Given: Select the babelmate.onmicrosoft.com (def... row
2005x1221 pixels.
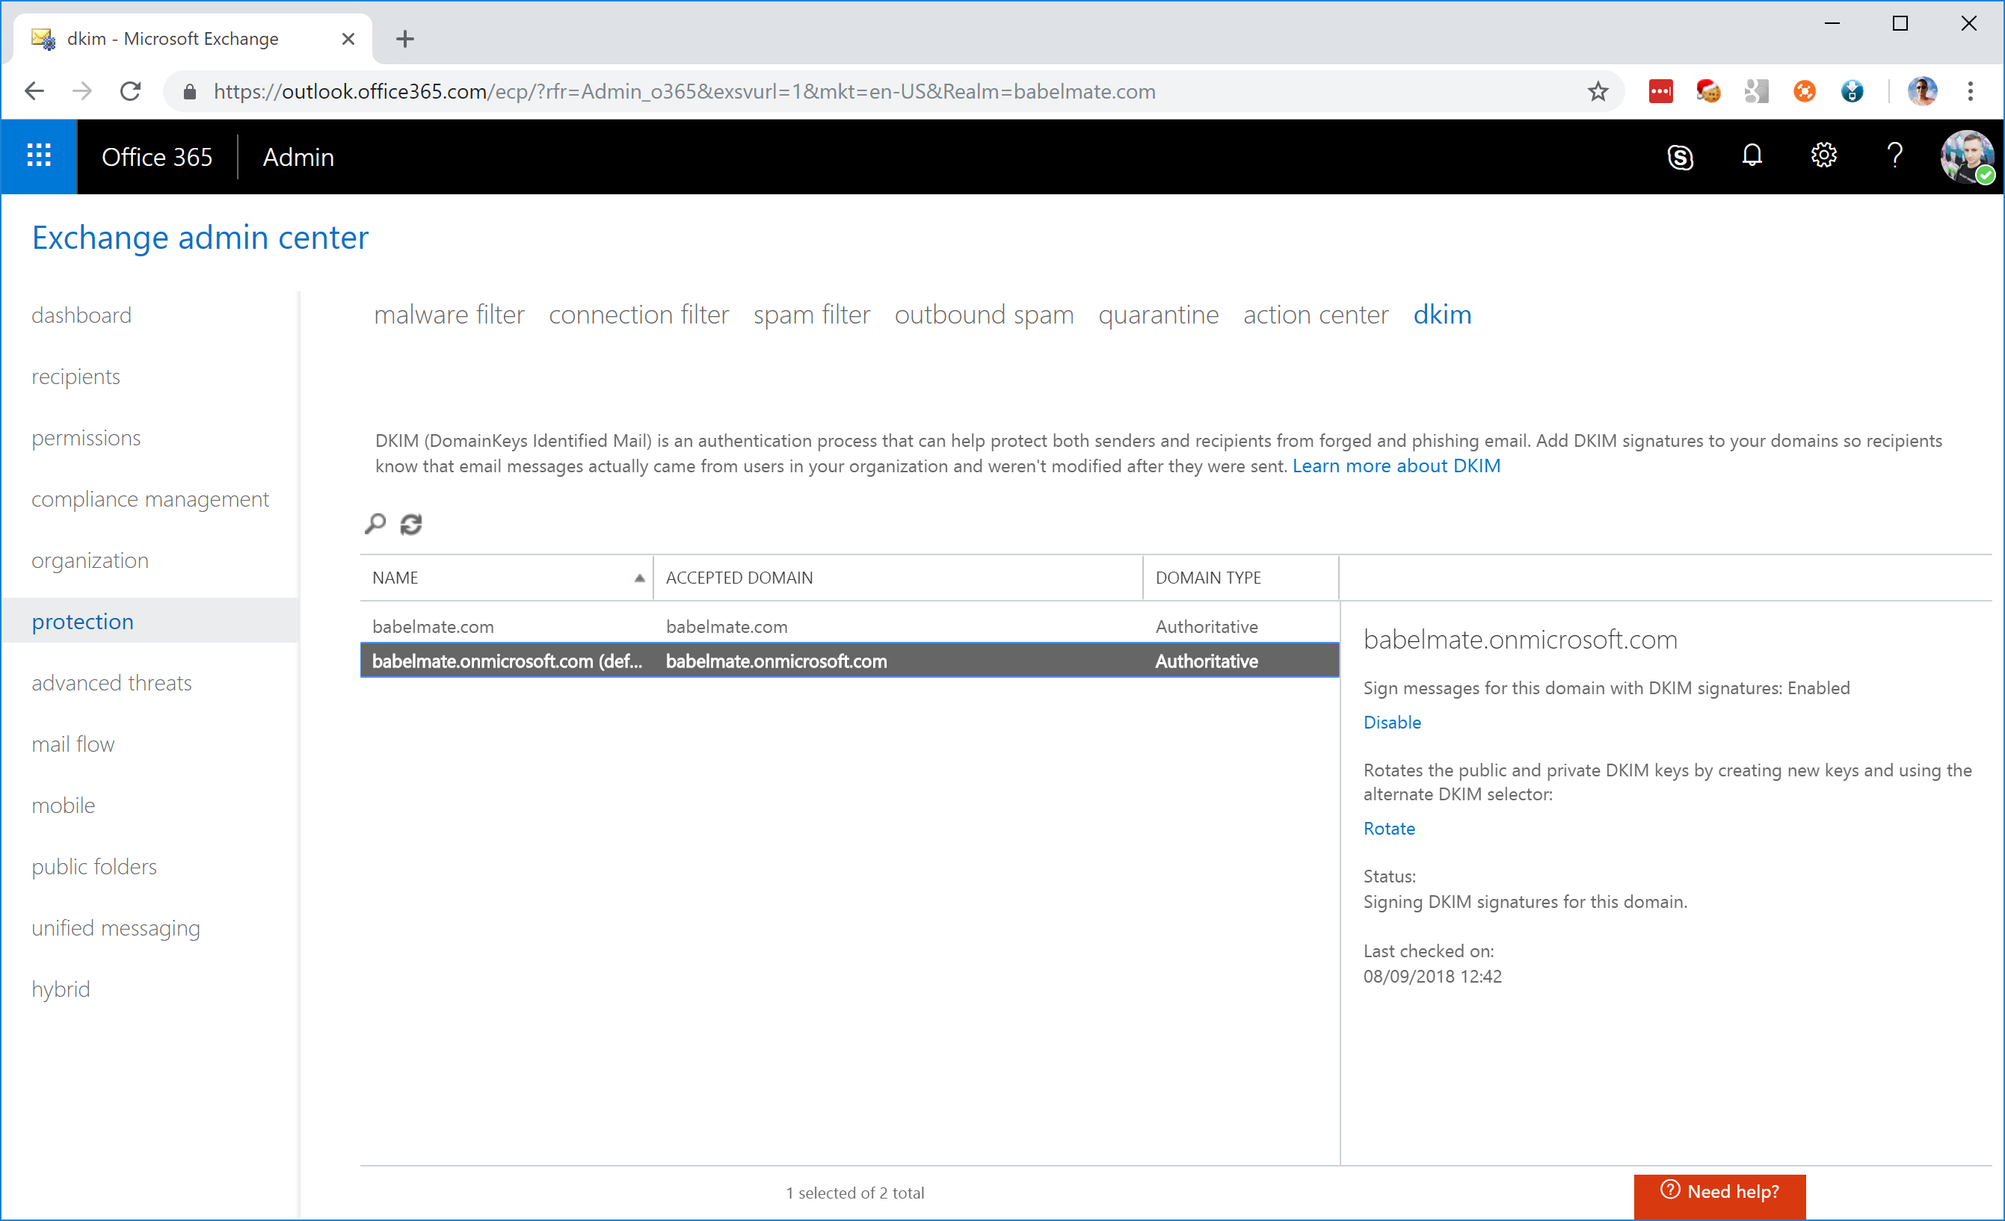Looking at the screenshot, I should [x=849, y=661].
